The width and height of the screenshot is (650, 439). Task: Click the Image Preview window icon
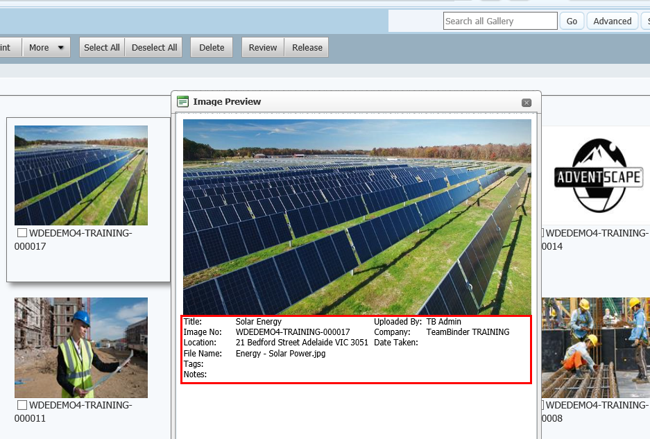pos(183,102)
